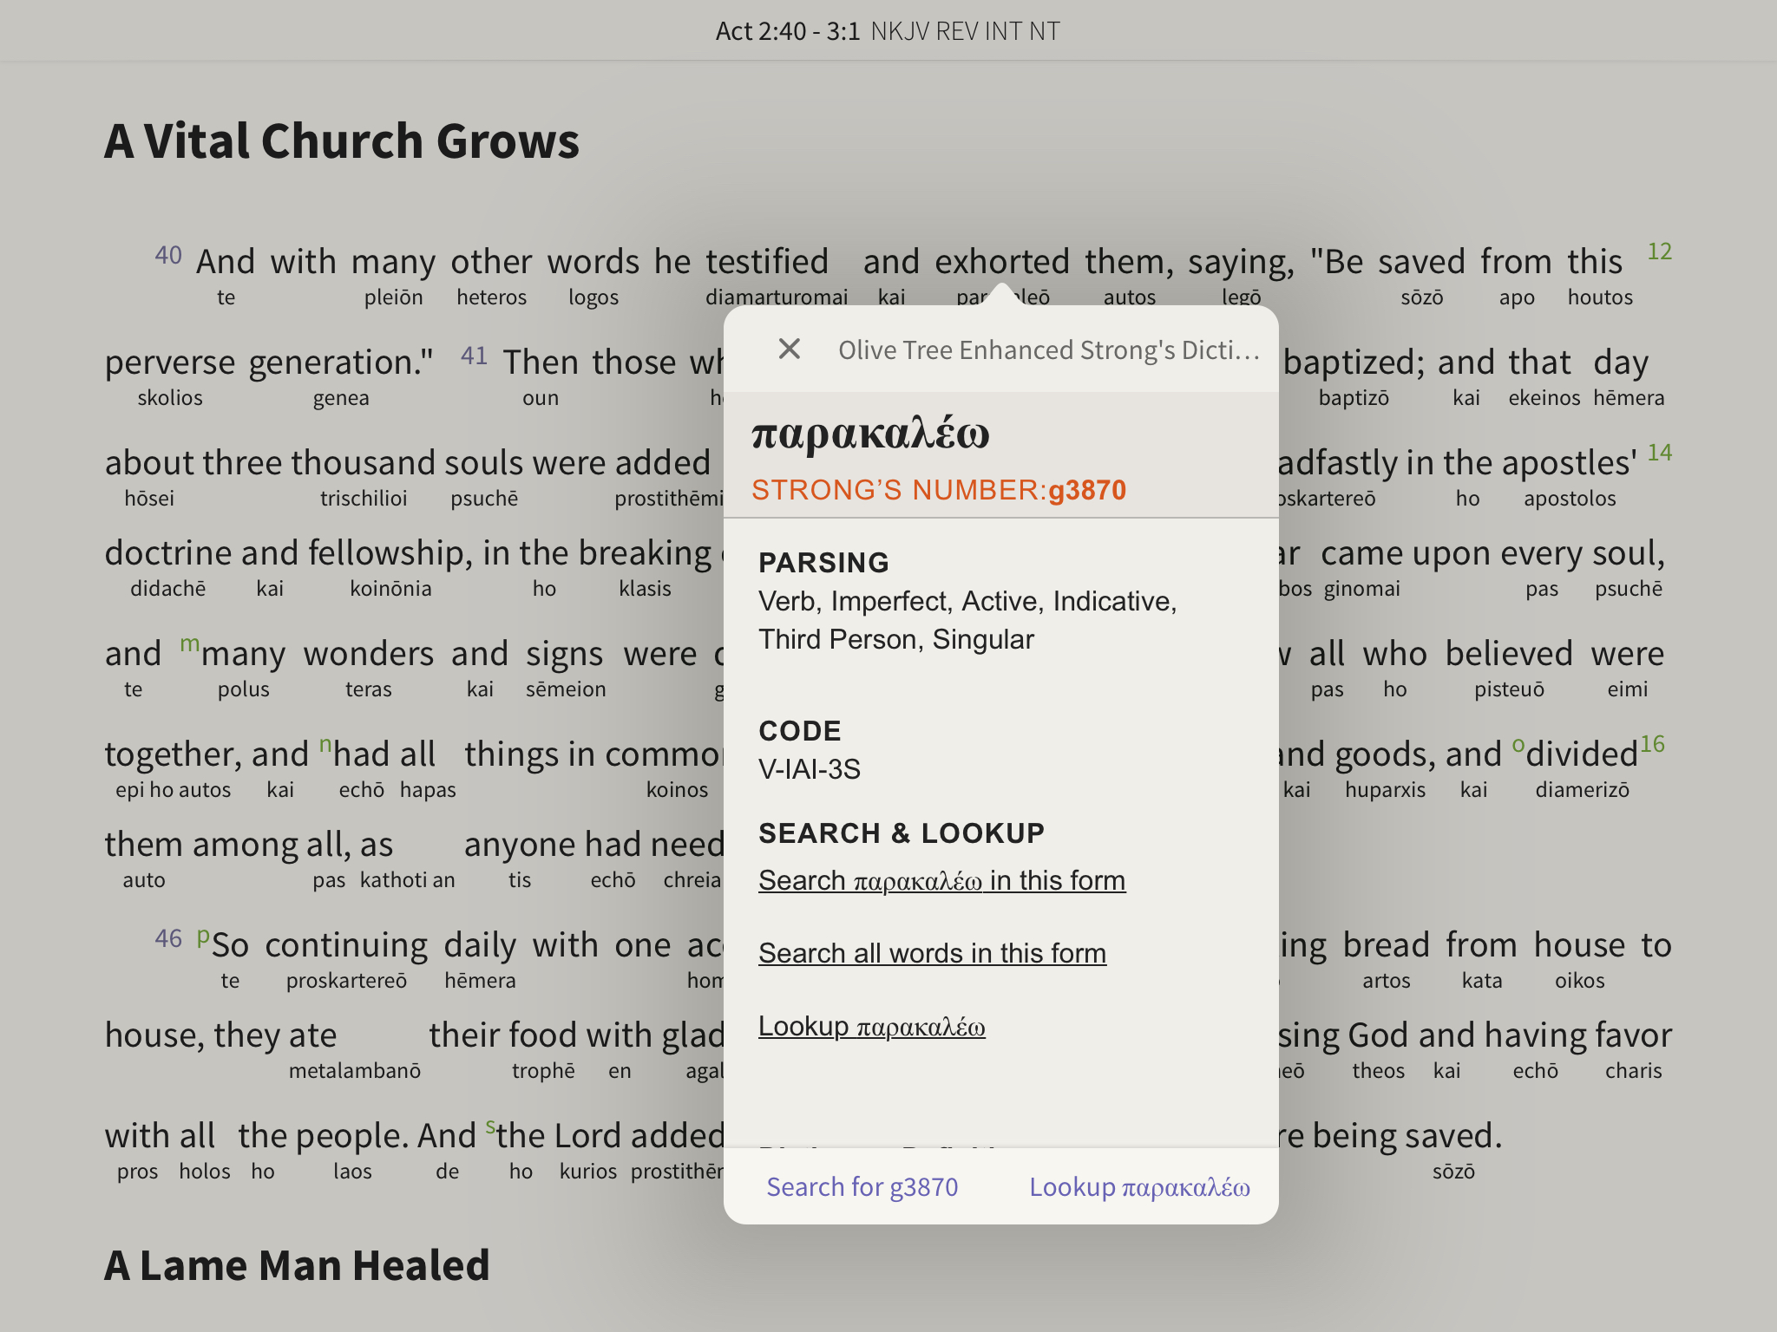1777x1332 pixels.
Task: Click 'Search all words in this form'
Action: click(x=932, y=953)
